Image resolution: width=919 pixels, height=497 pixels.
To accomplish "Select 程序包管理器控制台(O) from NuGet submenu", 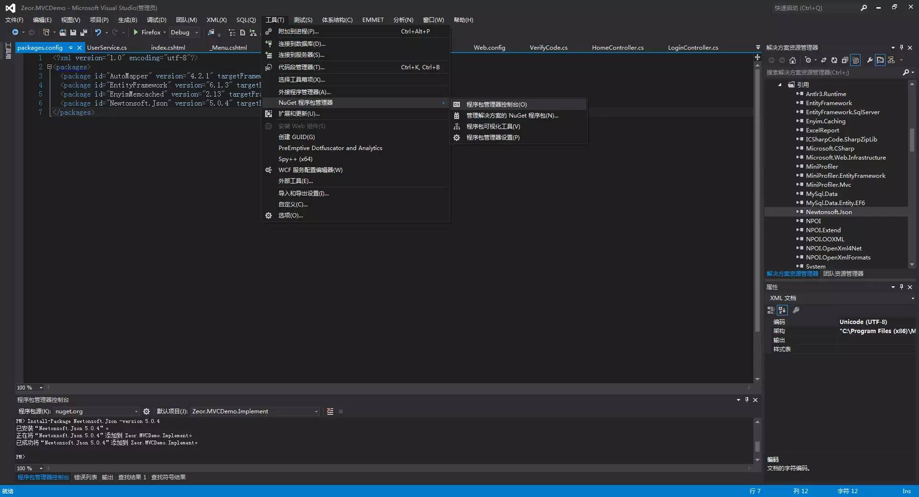I will click(x=518, y=104).
